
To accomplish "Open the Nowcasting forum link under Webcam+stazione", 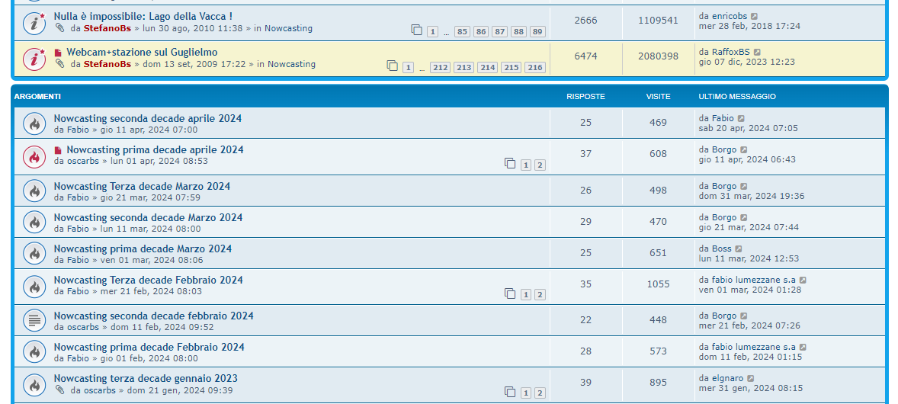I will click(x=291, y=64).
